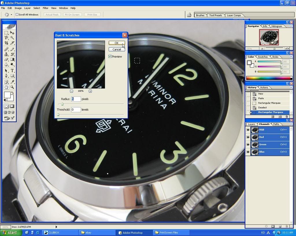Viewport: 296px width, 236px height.
Task: Select the Type tool
Action: [12, 71]
